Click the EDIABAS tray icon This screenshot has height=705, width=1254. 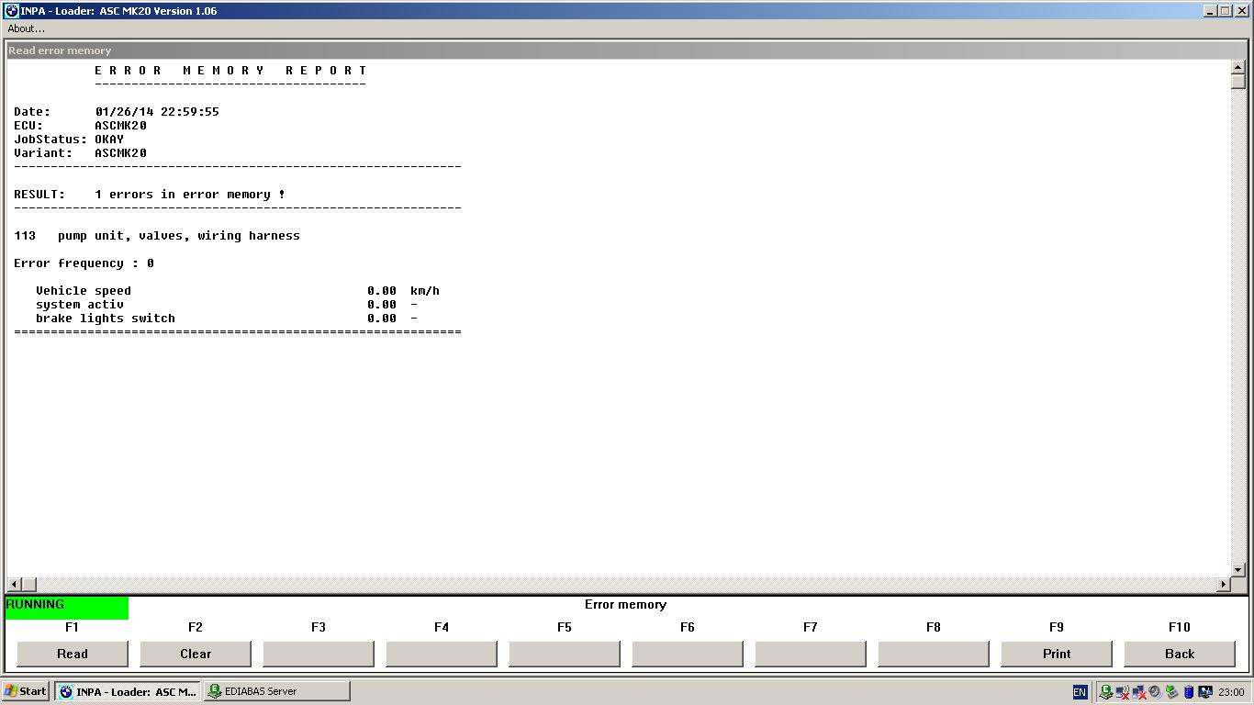coord(1105,692)
